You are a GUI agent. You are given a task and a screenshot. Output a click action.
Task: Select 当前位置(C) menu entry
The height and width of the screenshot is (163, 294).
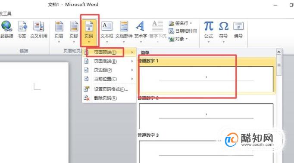[x=109, y=79]
